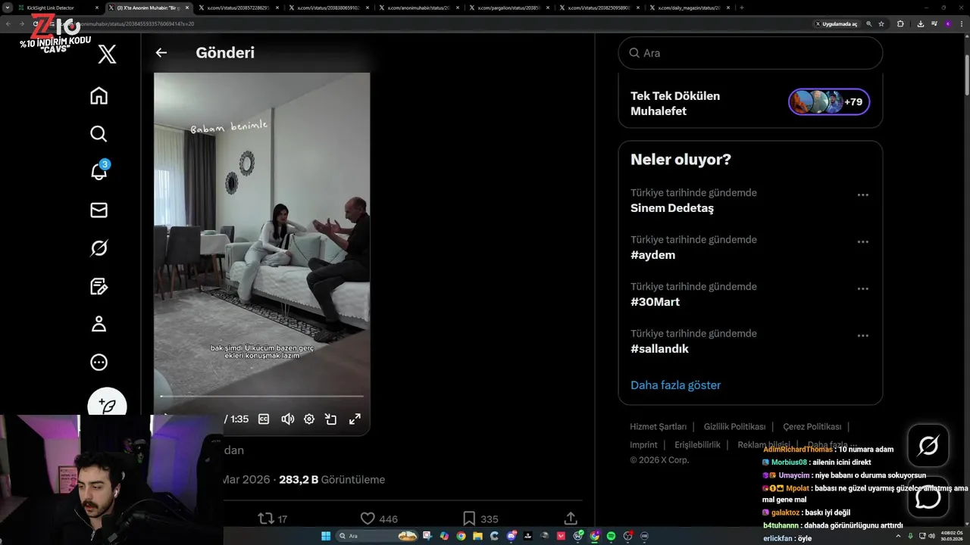Screen dimensions: 970x545
Task: Open options for Sinem Dedetaş trend
Action: click(x=862, y=195)
